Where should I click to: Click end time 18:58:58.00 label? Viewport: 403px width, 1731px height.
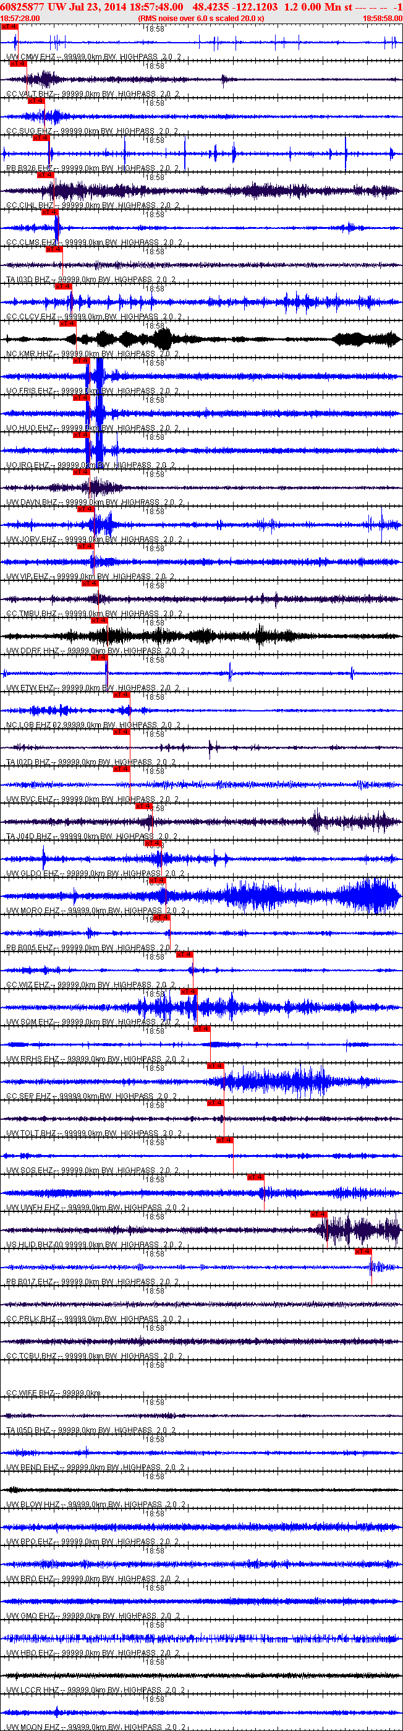click(x=382, y=18)
